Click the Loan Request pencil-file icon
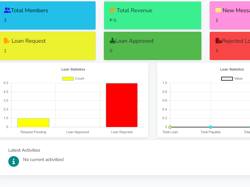The height and width of the screenshot is (187, 250). coord(7,41)
